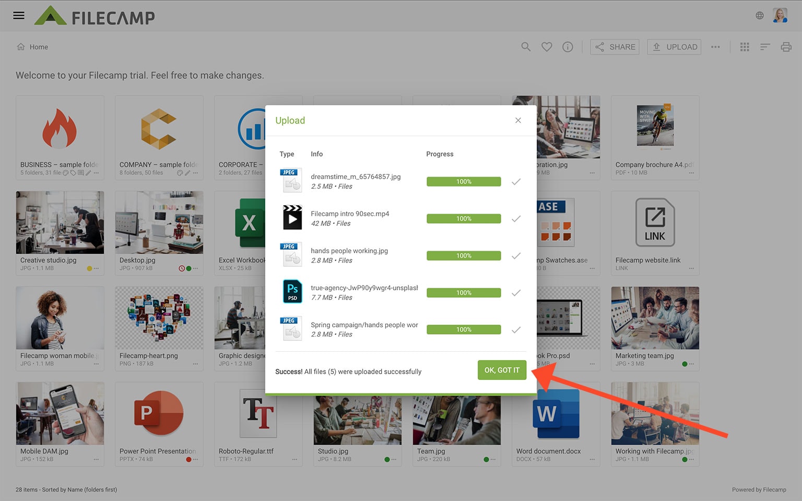The height and width of the screenshot is (501, 802).
Task: Open favorites heart icon
Action: click(547, 47)
